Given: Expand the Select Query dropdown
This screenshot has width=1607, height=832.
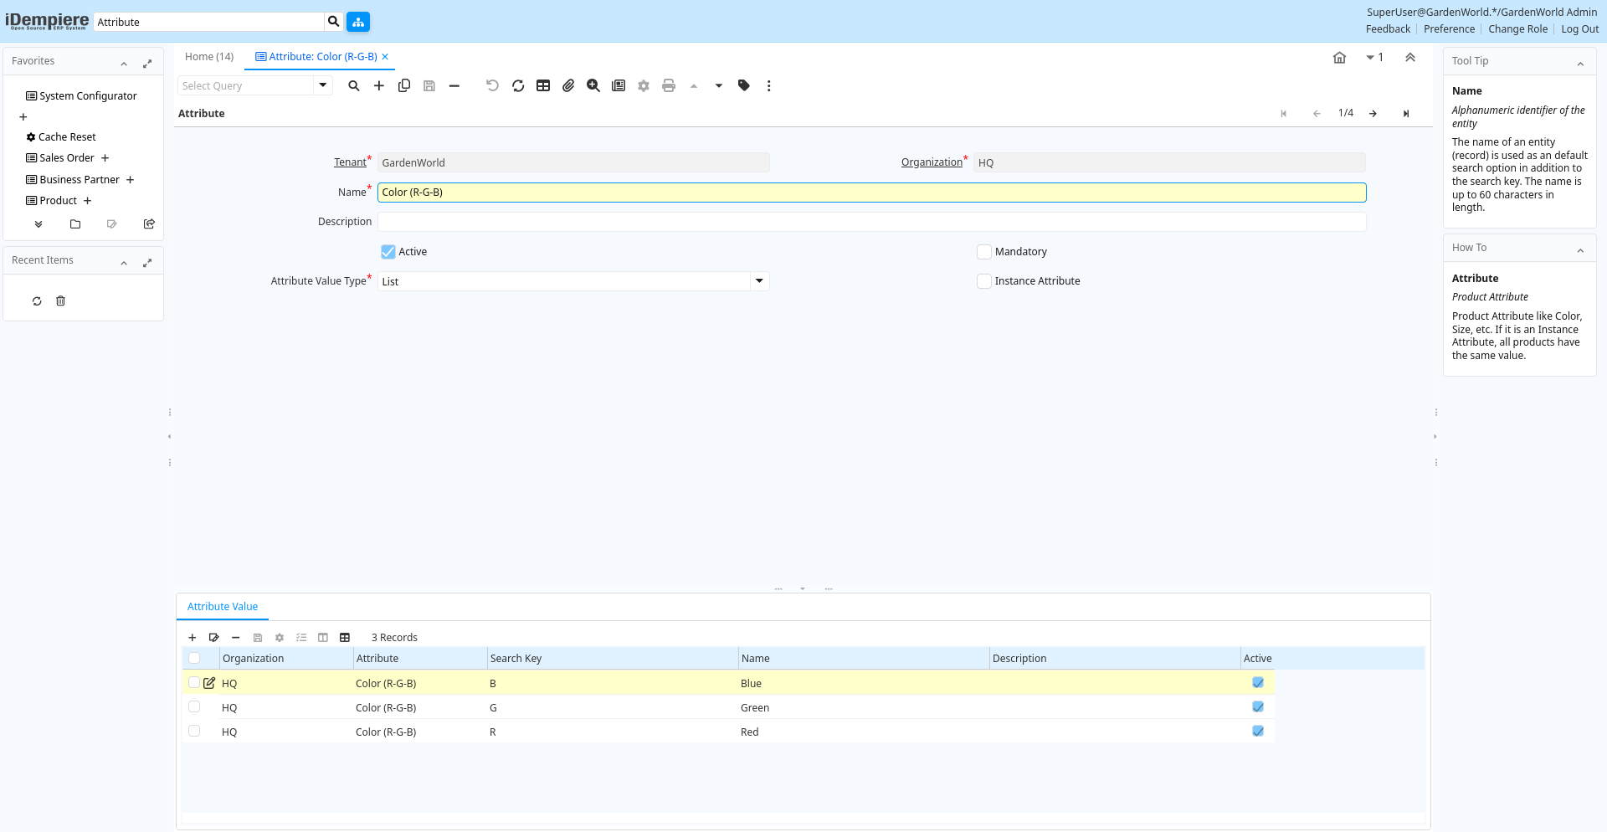Looking at the screenshot, I should pyautogui.click(x=323, y=85).
